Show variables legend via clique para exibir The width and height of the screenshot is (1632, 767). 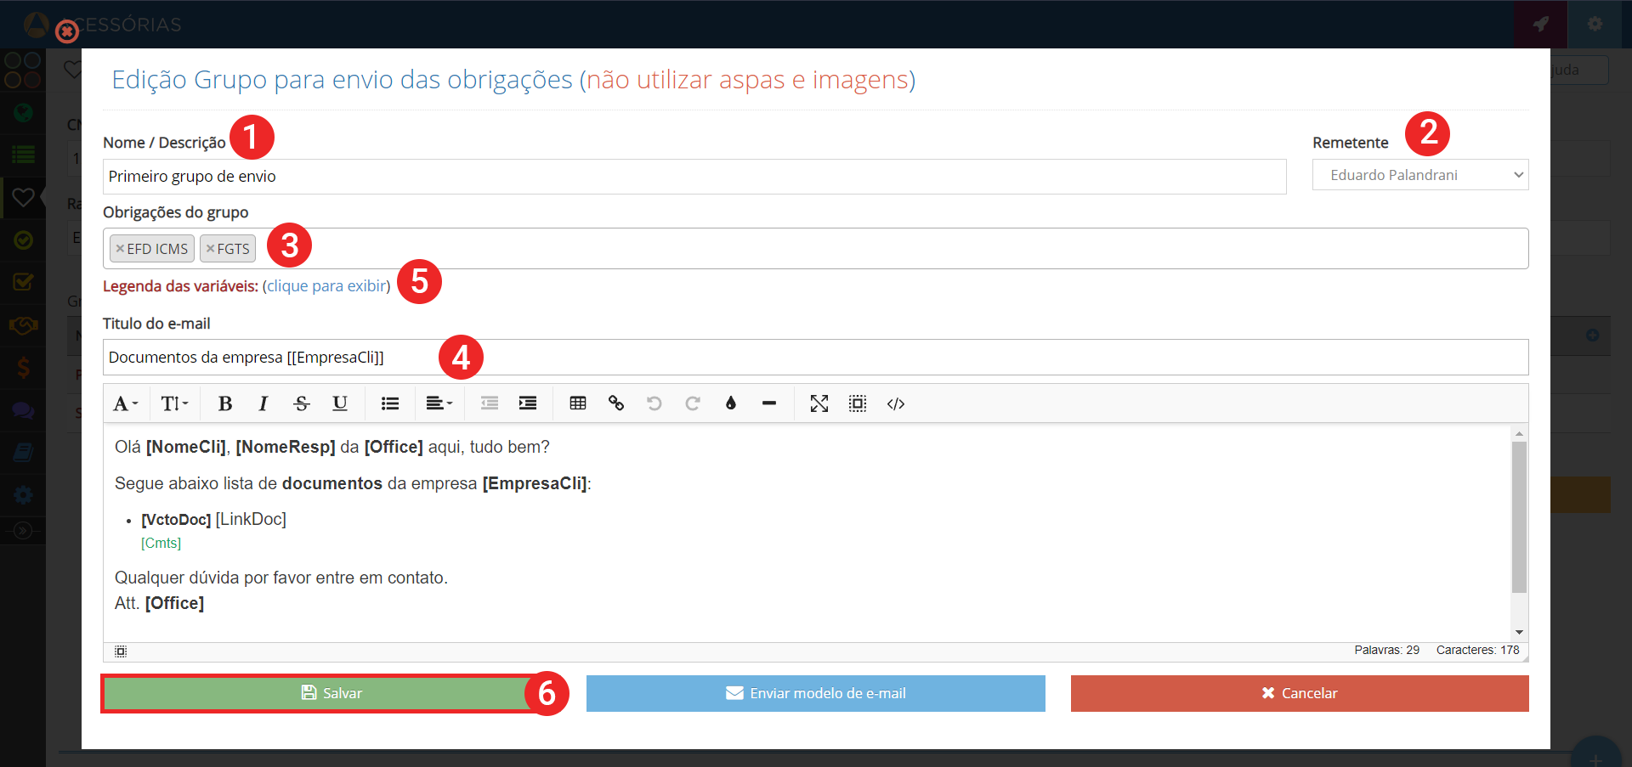pos(326,286)
